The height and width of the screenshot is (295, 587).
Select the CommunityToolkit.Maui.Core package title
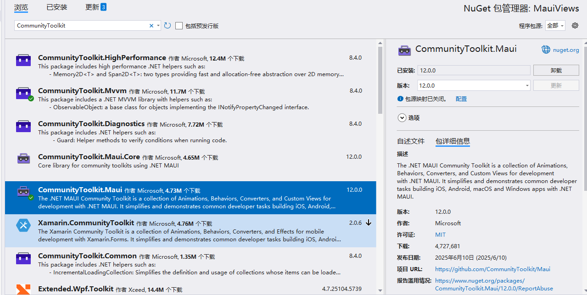(89, 157)
